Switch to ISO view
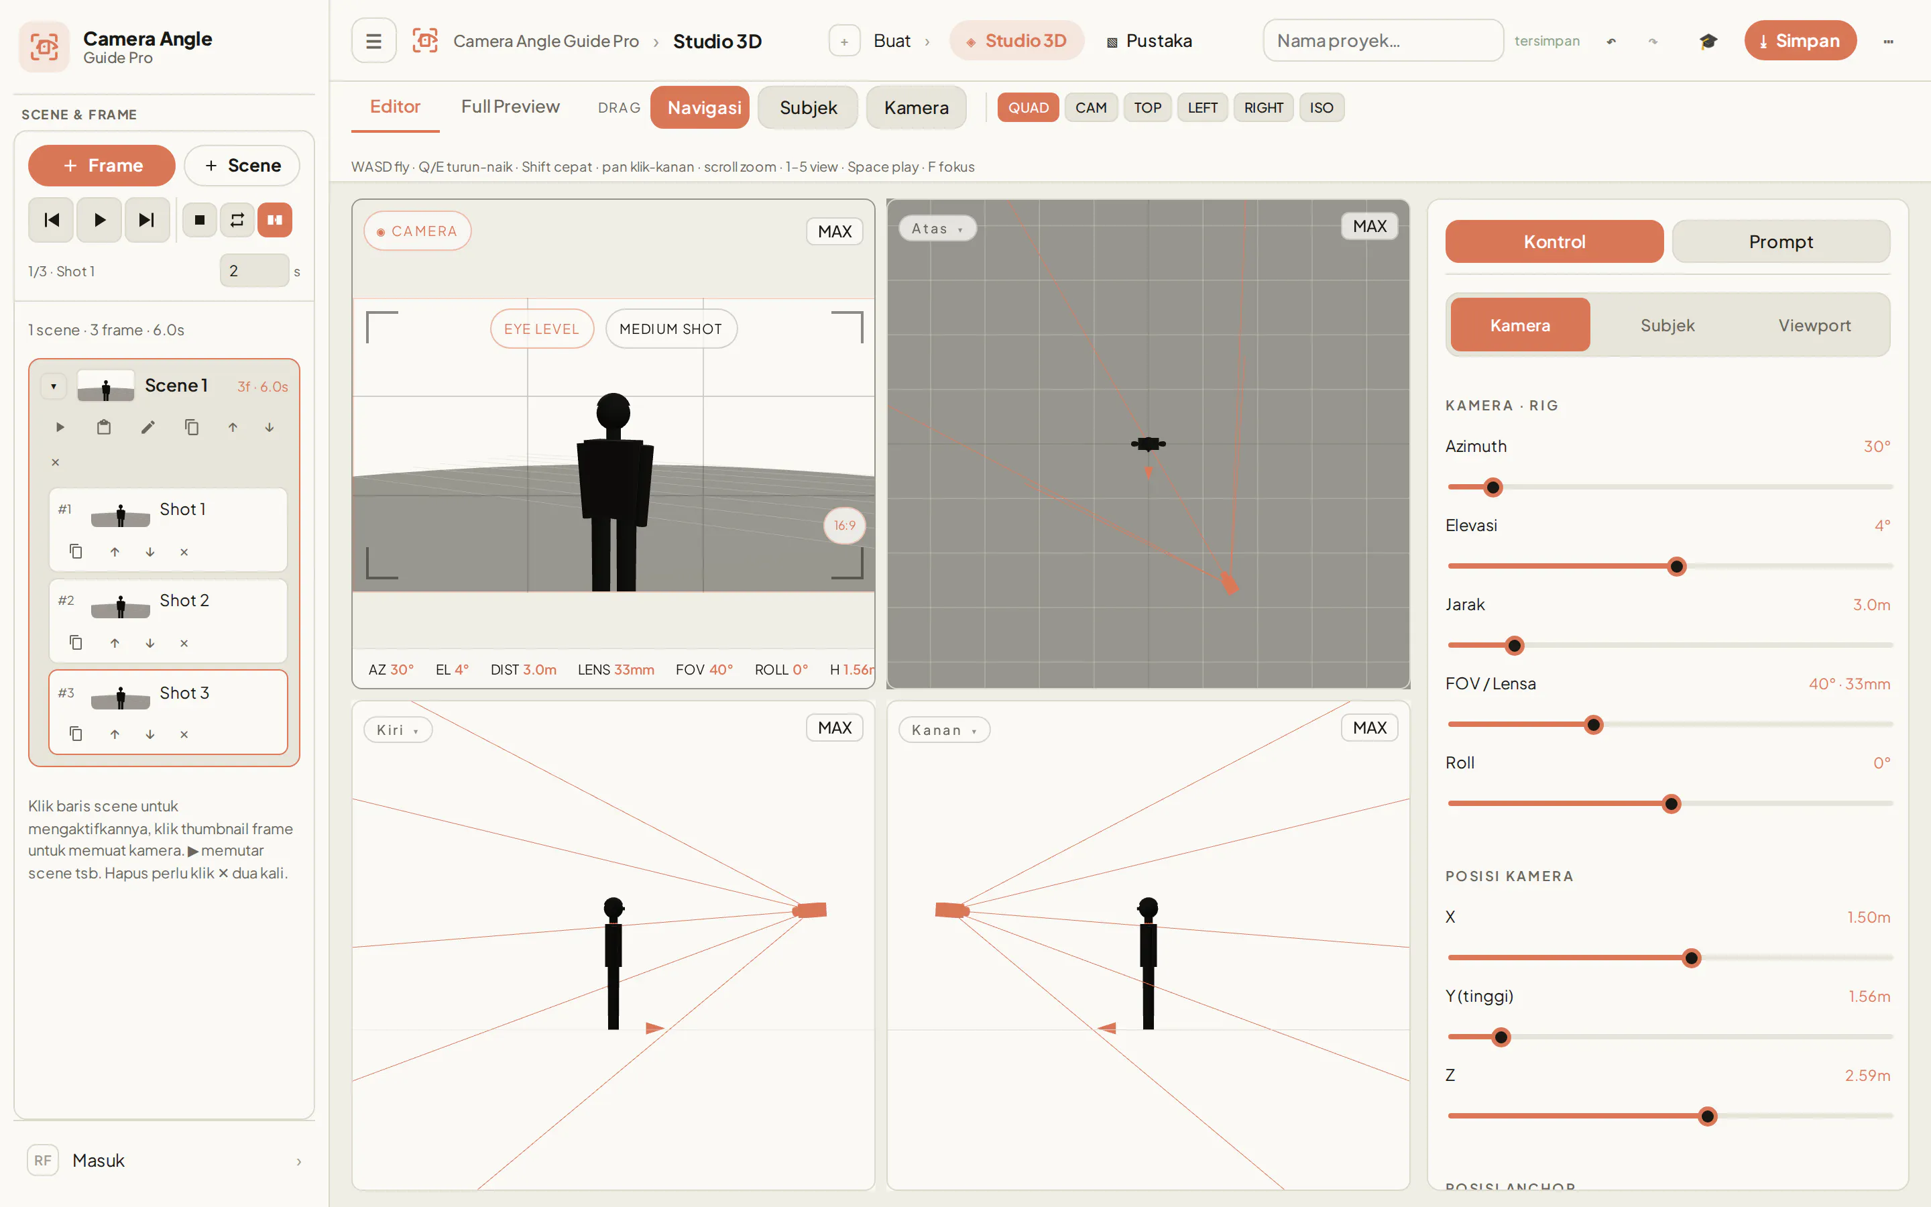1931x1207 pixels. pyautogui.click(x=1322, y=108)
